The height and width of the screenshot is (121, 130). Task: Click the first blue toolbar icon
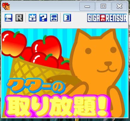point(9,18)
